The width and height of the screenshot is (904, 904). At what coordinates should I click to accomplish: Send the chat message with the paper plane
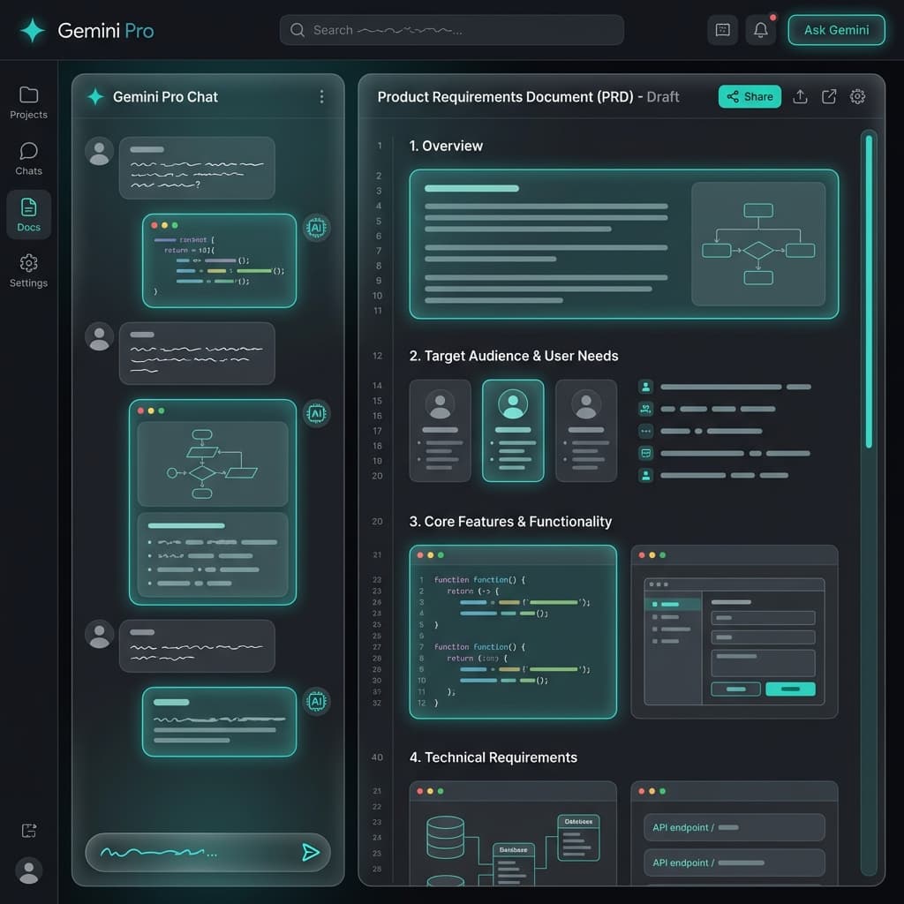pyautogui.click(x=312, y=852)
